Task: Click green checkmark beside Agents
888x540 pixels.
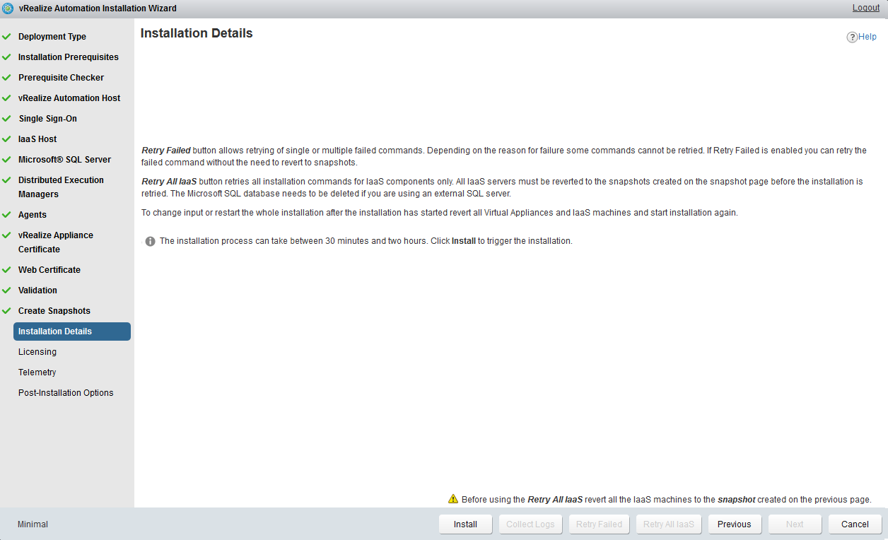Action: click(x=6, y=215)
